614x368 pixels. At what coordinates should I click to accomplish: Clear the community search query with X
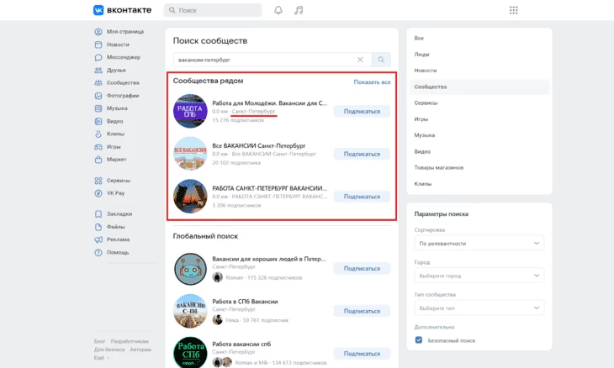360,60
